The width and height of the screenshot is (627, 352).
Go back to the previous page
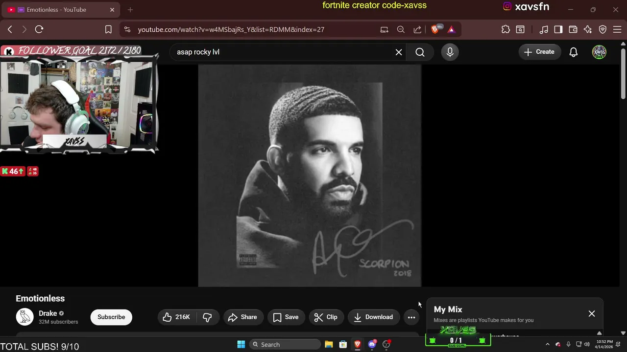[10, 29]
